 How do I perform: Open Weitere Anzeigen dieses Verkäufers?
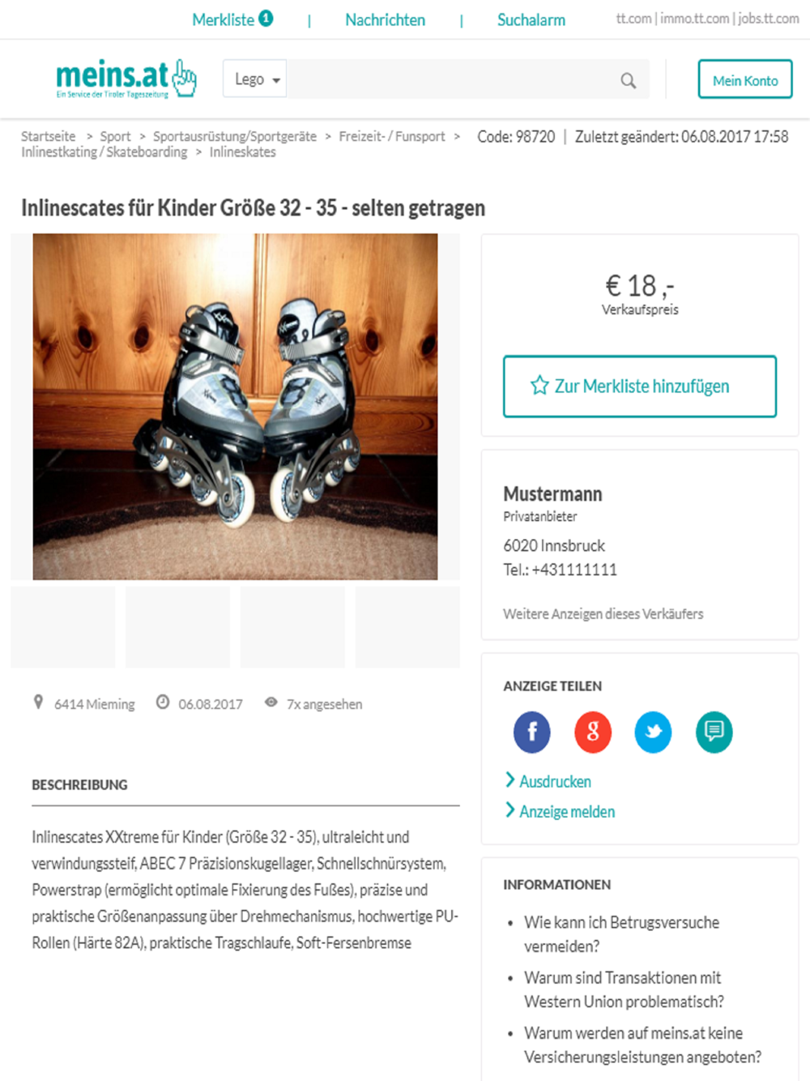(x=603, y=613)
